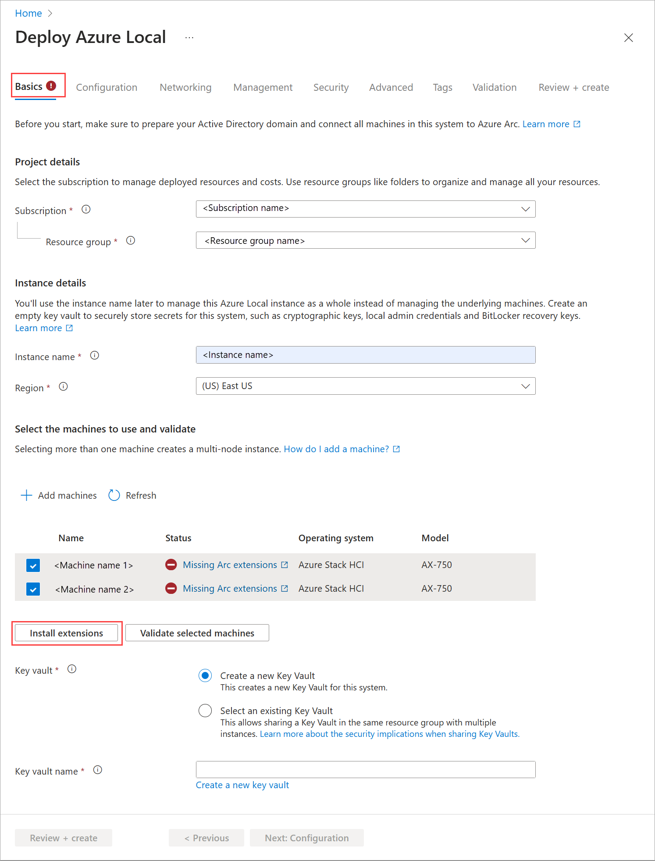
Task: Choose Select an existing Key Vault option
Action: 205,711
